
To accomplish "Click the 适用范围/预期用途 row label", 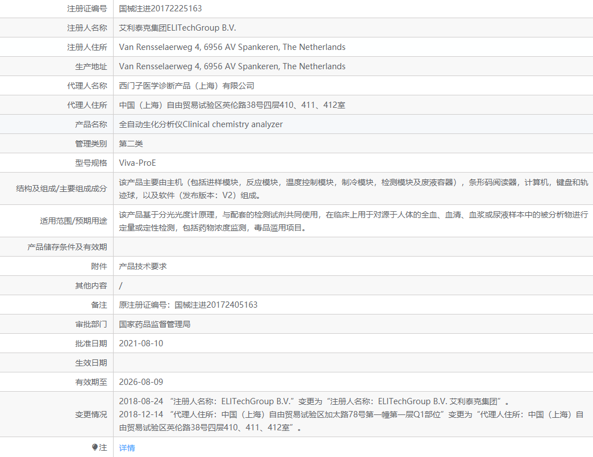I will point(73,221).
